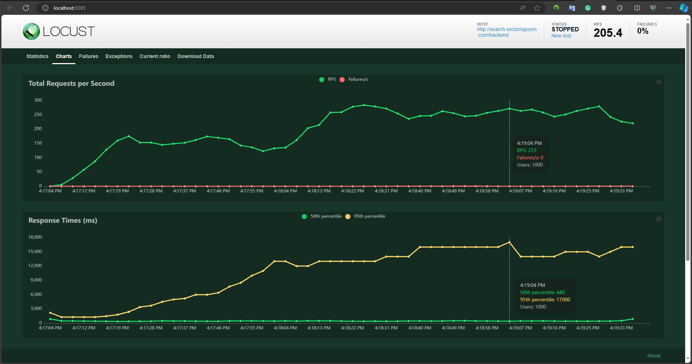Go back with the browser back arrow
The width and height of the screenshot is (692, 364).
[x=10, y=8]
